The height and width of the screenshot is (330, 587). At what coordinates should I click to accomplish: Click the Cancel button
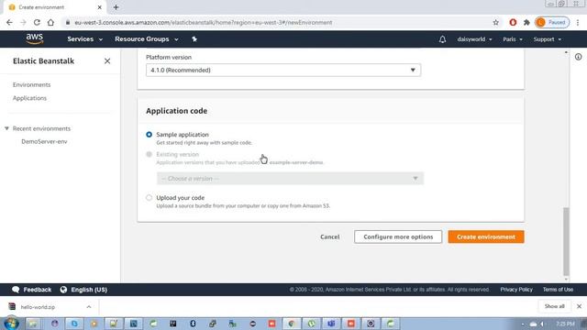tap(330, 236)
